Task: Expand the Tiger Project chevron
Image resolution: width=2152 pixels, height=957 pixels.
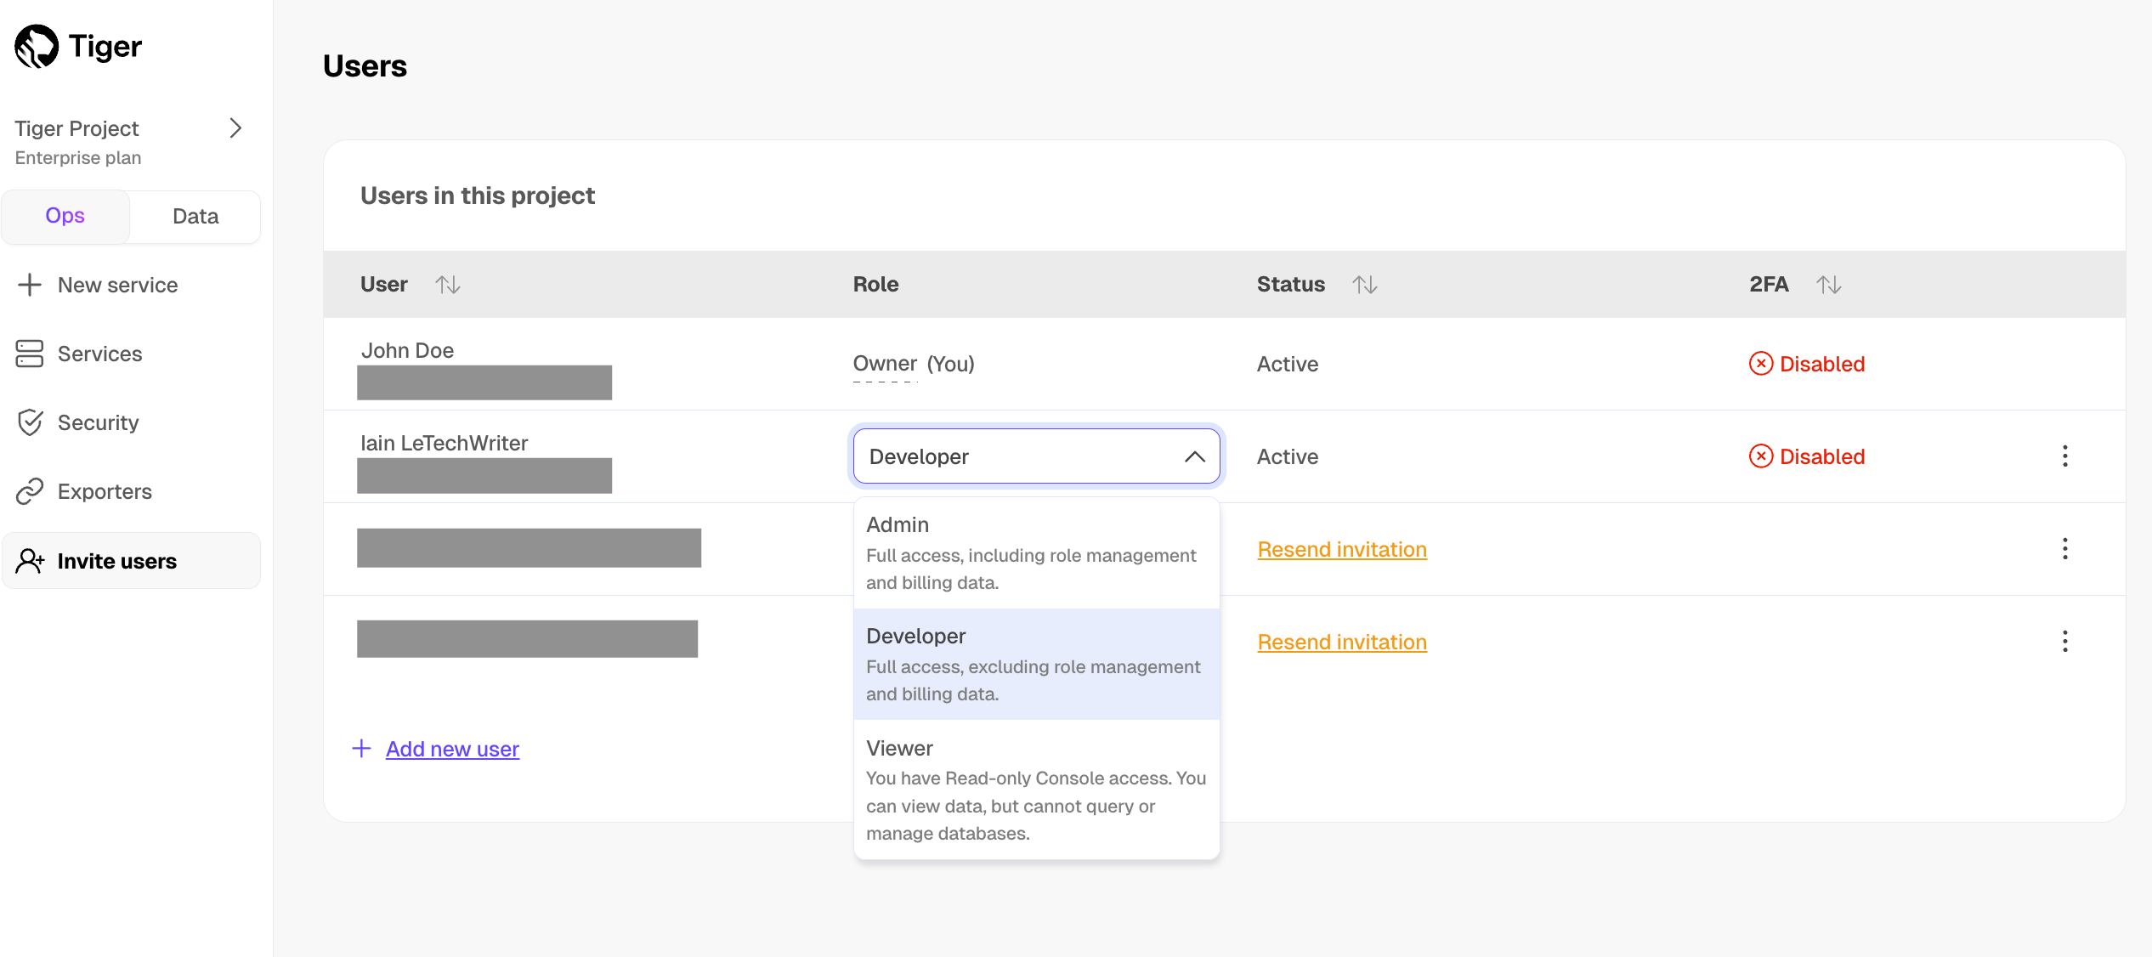Action: (x=235, y=128)
